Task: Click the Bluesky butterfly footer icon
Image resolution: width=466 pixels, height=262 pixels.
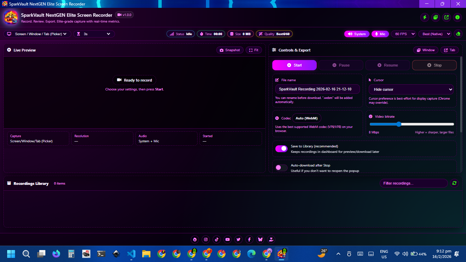Action: [x=260, y=239]
